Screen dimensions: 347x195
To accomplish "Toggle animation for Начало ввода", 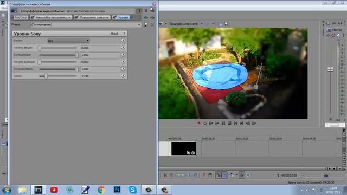I will point(123,47).
